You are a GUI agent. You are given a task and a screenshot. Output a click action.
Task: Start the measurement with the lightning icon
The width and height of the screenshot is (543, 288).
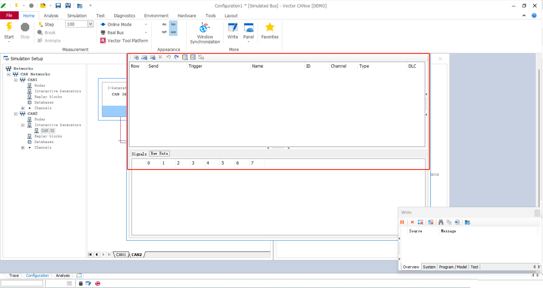pyautogui.click(x=9, y=30)
